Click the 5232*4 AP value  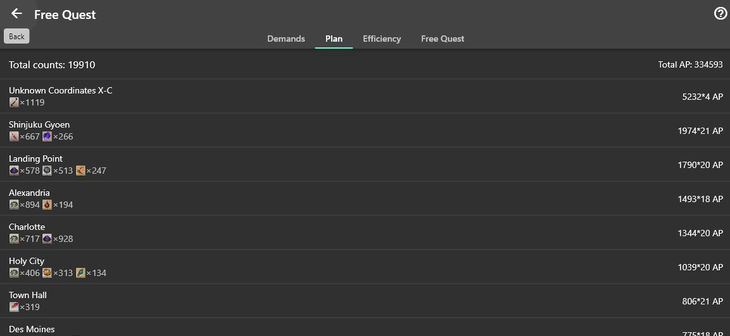click(703, 97)
